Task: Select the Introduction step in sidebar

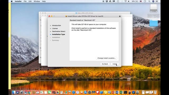Action: click(x=57, y=25)
